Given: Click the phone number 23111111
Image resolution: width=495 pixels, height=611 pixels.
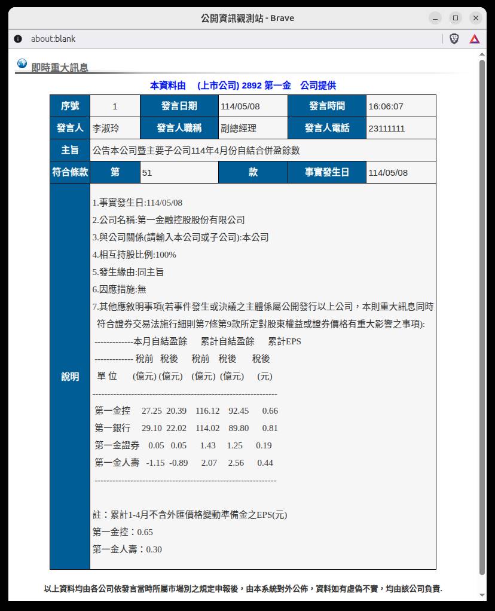Looking at the screenshot, I should (387, 129).
